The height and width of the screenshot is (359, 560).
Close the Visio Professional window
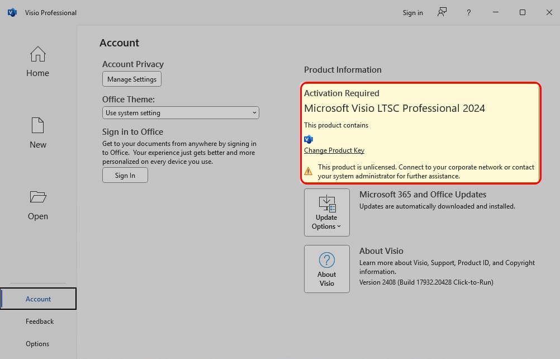(549, 12)
